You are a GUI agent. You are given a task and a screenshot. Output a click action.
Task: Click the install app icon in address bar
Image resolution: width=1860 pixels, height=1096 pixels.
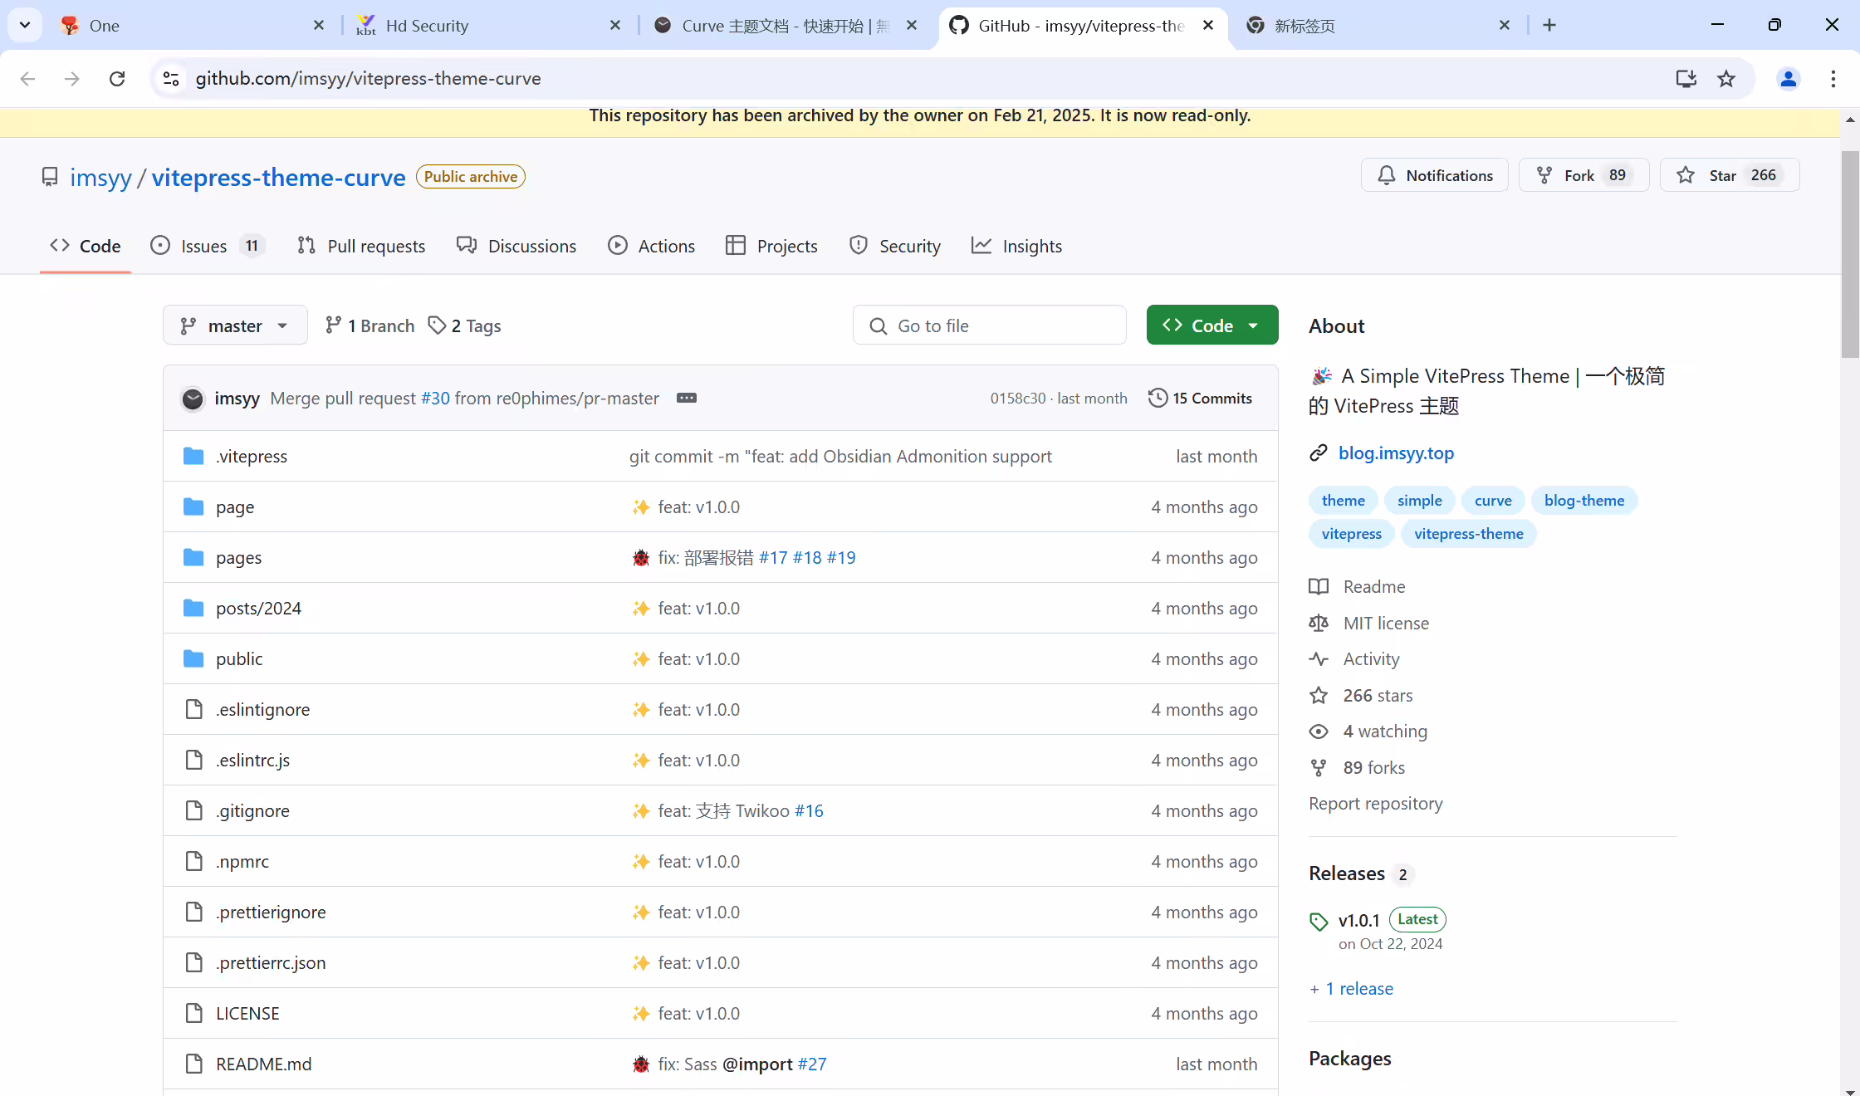click(x=1686, y=78)
